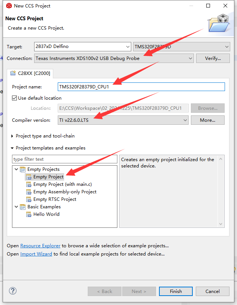Collapse the Basic Examples tree node
The height and width of the screenshot is (305, 237).
pyautogui.click(x=16, y=206)
